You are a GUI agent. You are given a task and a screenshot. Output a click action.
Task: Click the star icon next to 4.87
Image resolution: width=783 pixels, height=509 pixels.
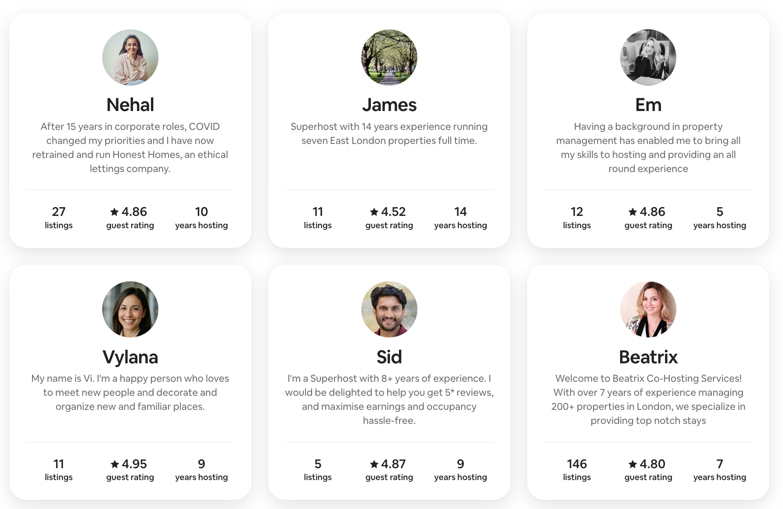point(374,464)
